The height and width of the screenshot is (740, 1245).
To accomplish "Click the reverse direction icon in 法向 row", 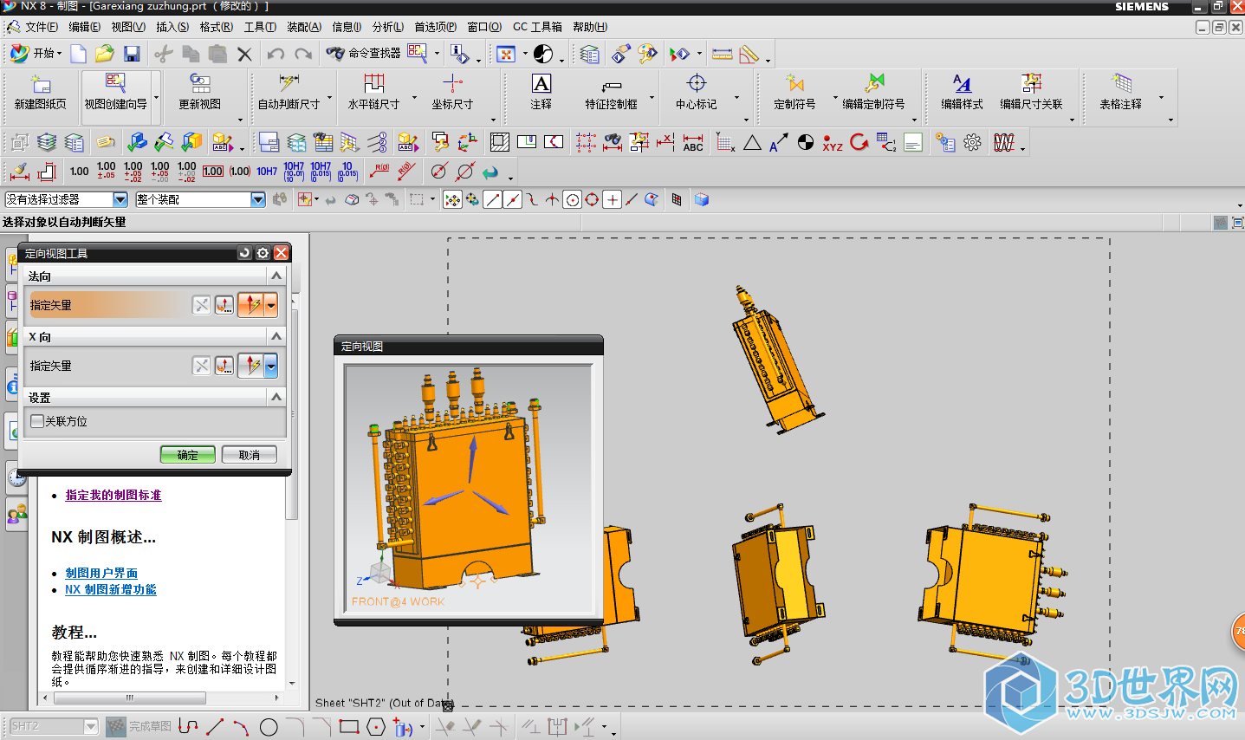I will [202, 305].
